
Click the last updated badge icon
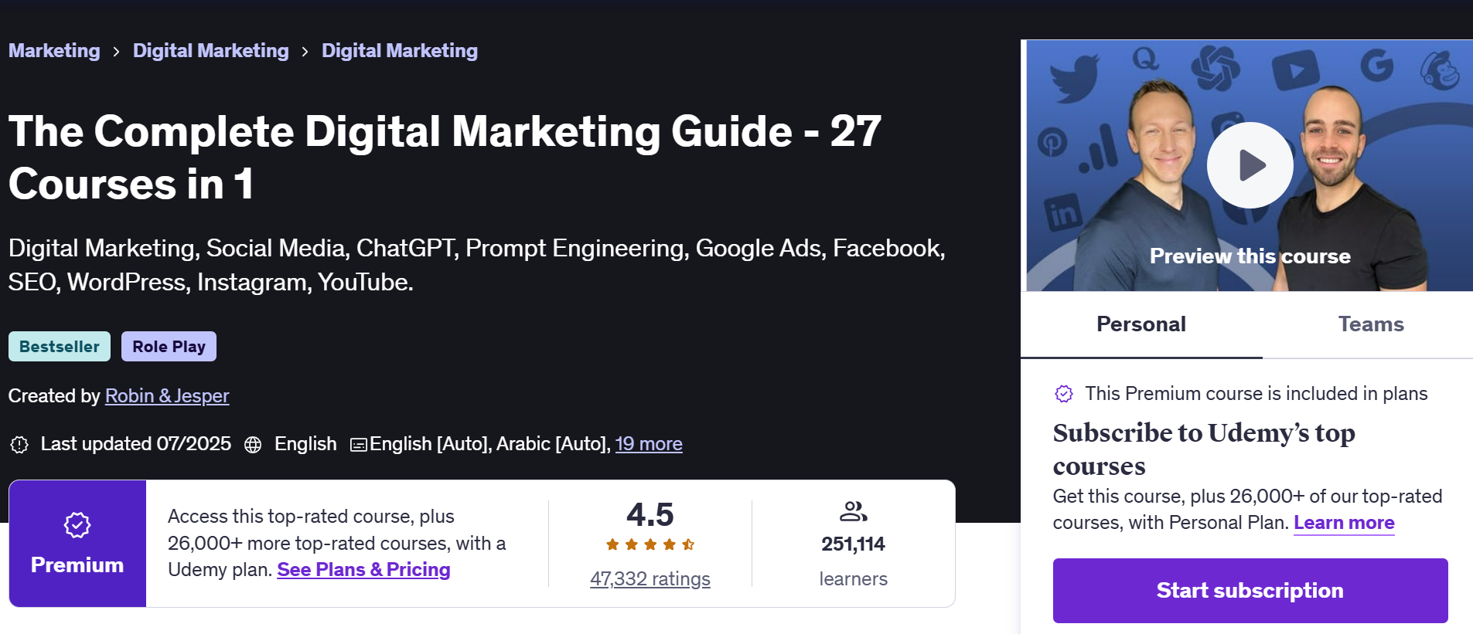19,445
